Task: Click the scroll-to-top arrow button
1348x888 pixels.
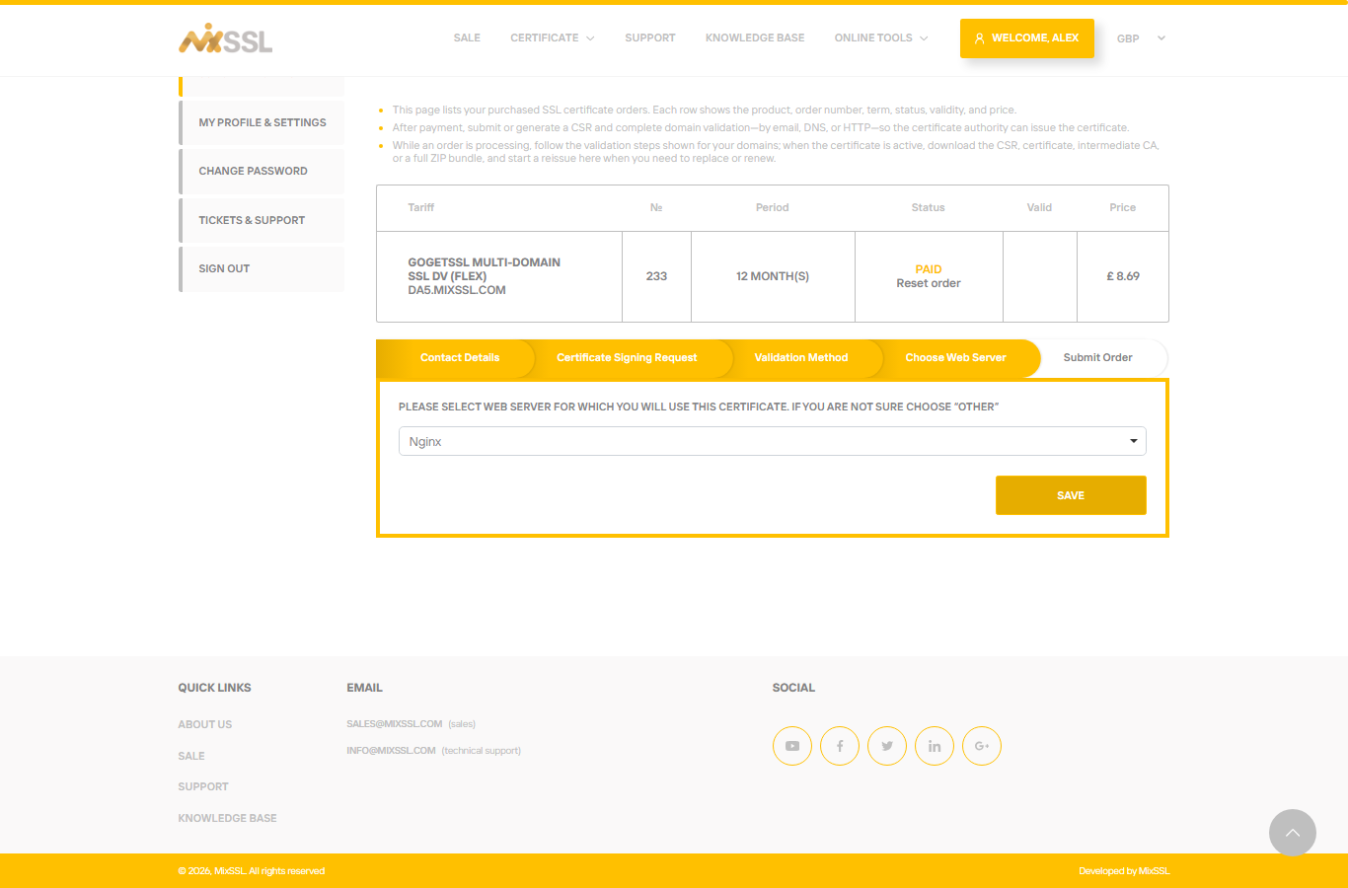Action: (1293, 833)
